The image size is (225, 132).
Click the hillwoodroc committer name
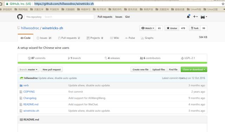coord(31,78)
